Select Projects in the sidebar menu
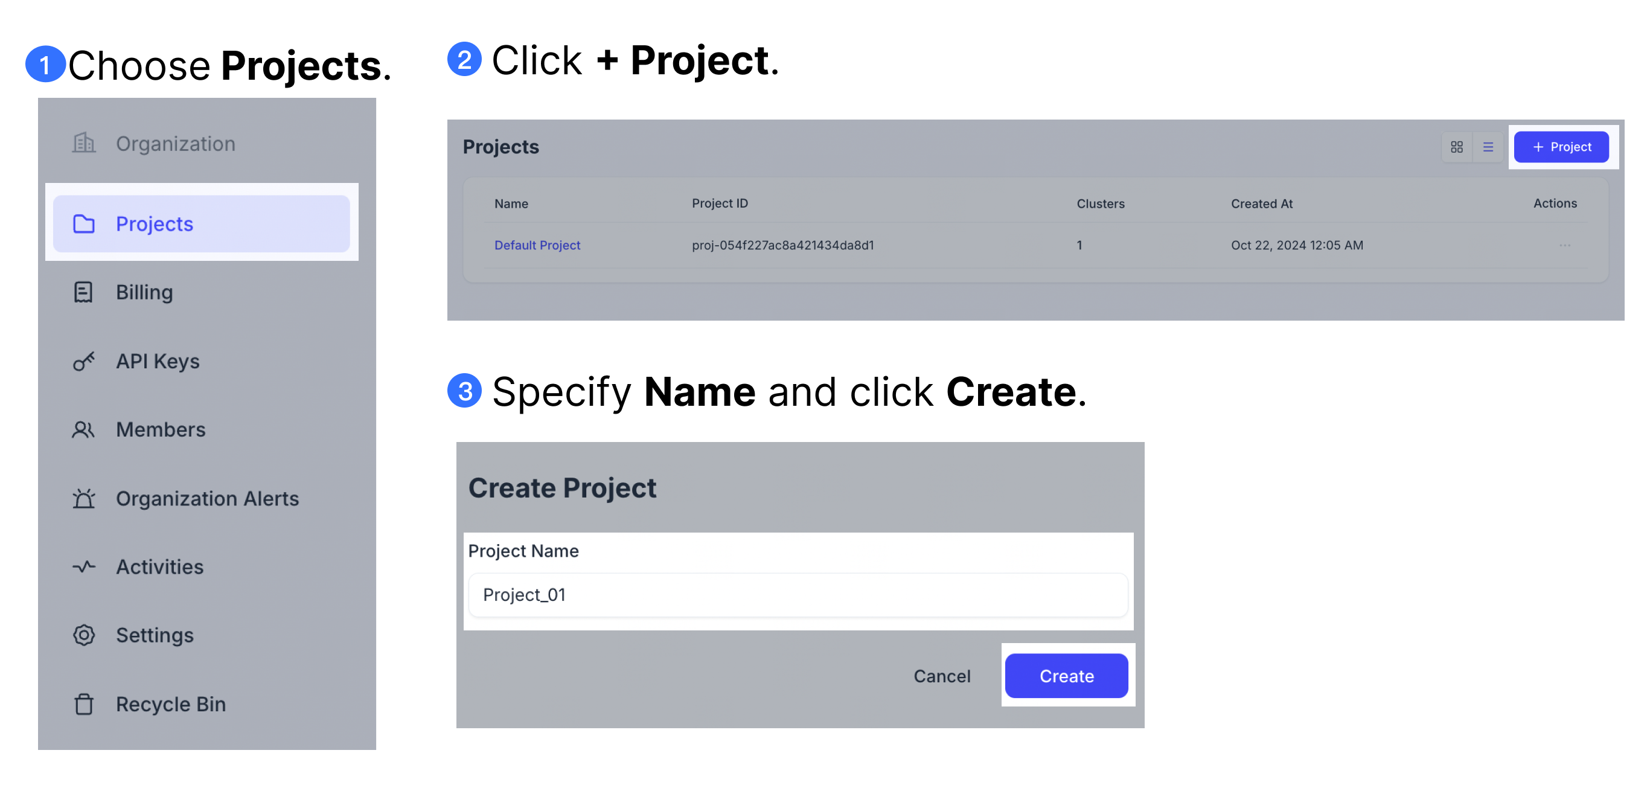This screenshot has height=788, width=1650. [155, 223]
